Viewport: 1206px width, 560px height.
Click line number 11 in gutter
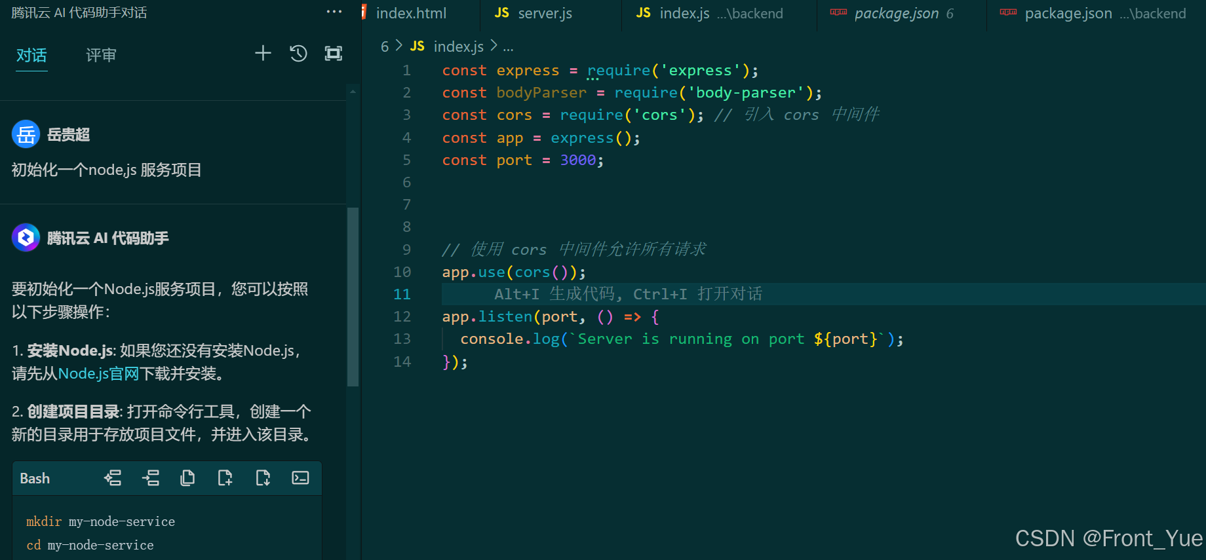[x=402, y=294]
